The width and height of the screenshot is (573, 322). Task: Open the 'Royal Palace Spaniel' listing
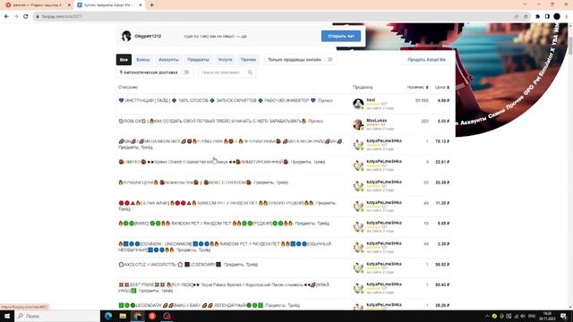click(x=225, y=288)
